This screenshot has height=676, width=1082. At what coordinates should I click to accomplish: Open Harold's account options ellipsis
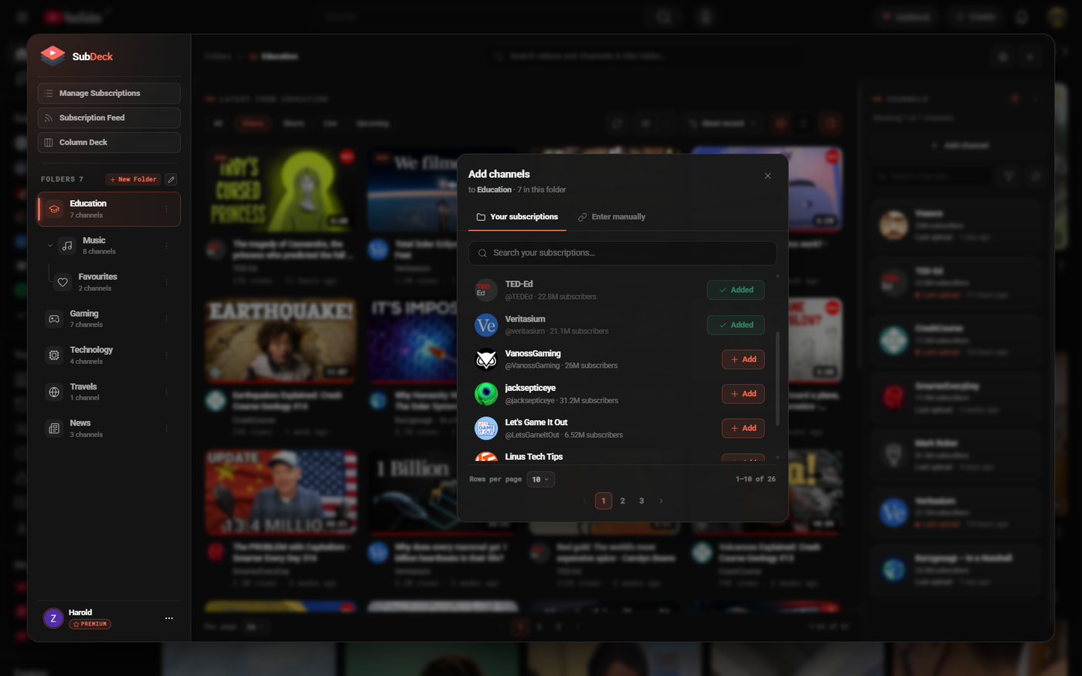coord(168,618)
